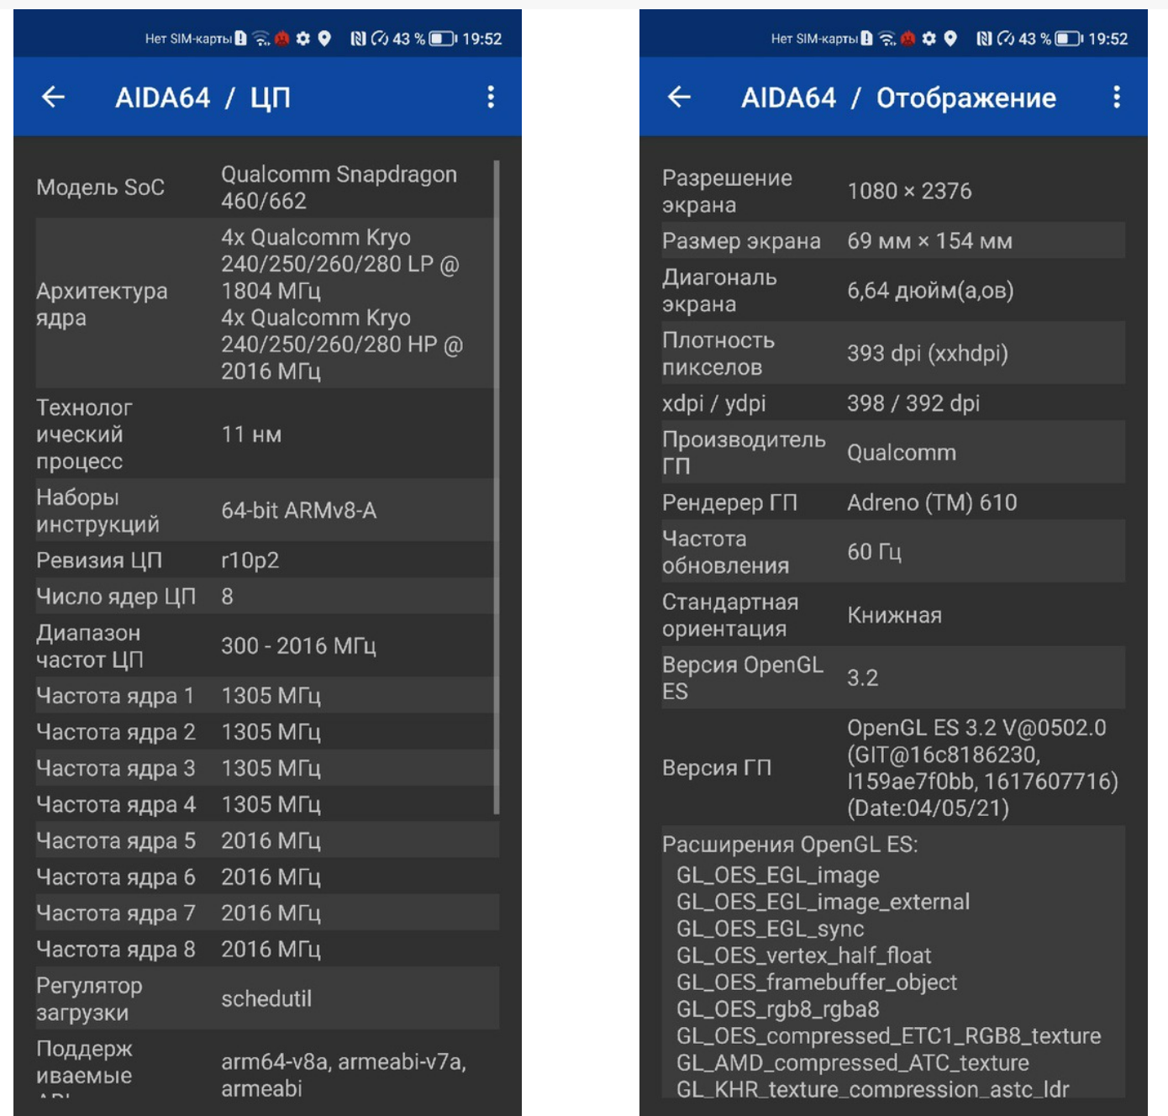Screen dimensions: 1168x1116
Task: Tap the 'Частота ядра 4' row
Action: tap(267, 803)
